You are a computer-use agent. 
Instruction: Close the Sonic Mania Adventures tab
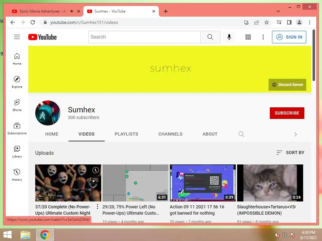[78, 11]
